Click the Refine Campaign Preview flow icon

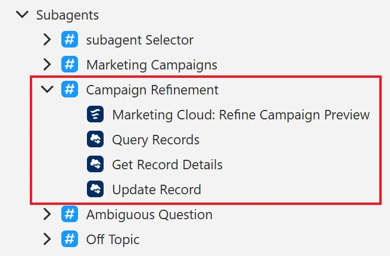[x=95, y=114]
